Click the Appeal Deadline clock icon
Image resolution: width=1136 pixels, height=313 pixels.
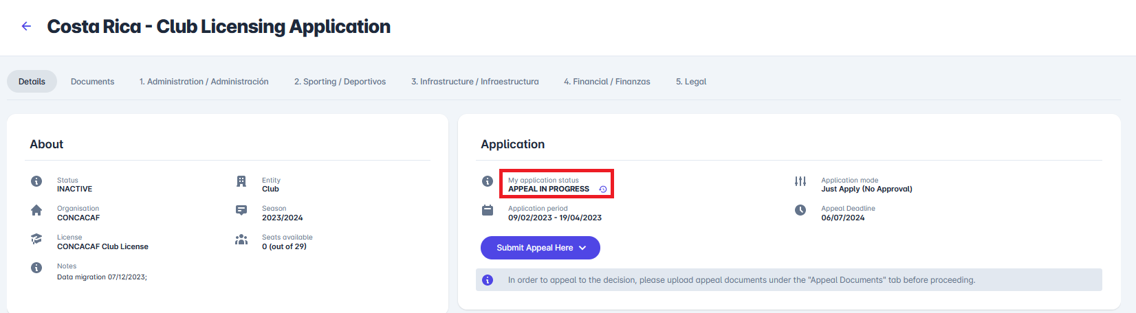coord(800,210)
